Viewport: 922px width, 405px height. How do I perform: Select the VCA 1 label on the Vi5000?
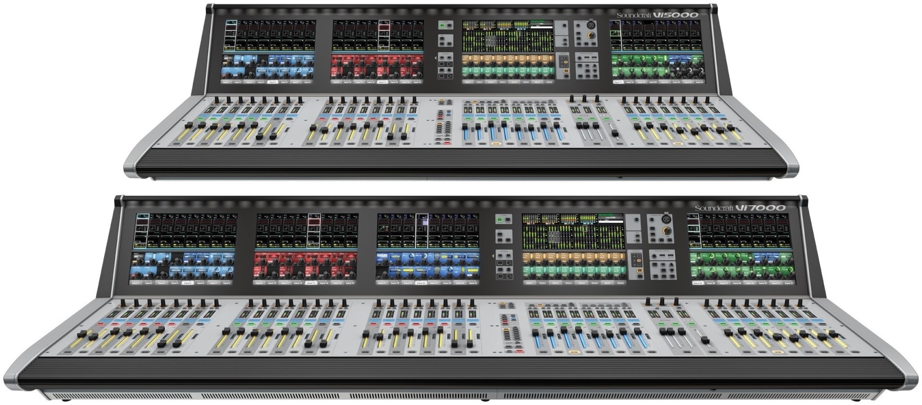click(467, 82)
